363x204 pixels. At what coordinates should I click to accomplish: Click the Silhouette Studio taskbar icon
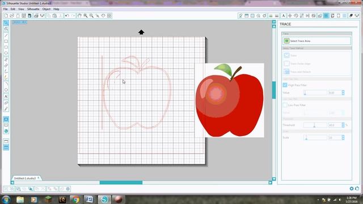coord(104,199)
